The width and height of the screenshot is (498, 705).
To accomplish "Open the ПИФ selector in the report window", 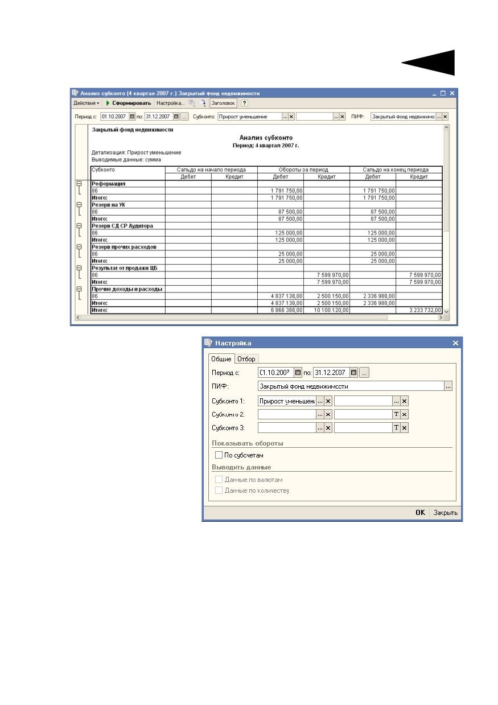I will [x=439, y=116].
